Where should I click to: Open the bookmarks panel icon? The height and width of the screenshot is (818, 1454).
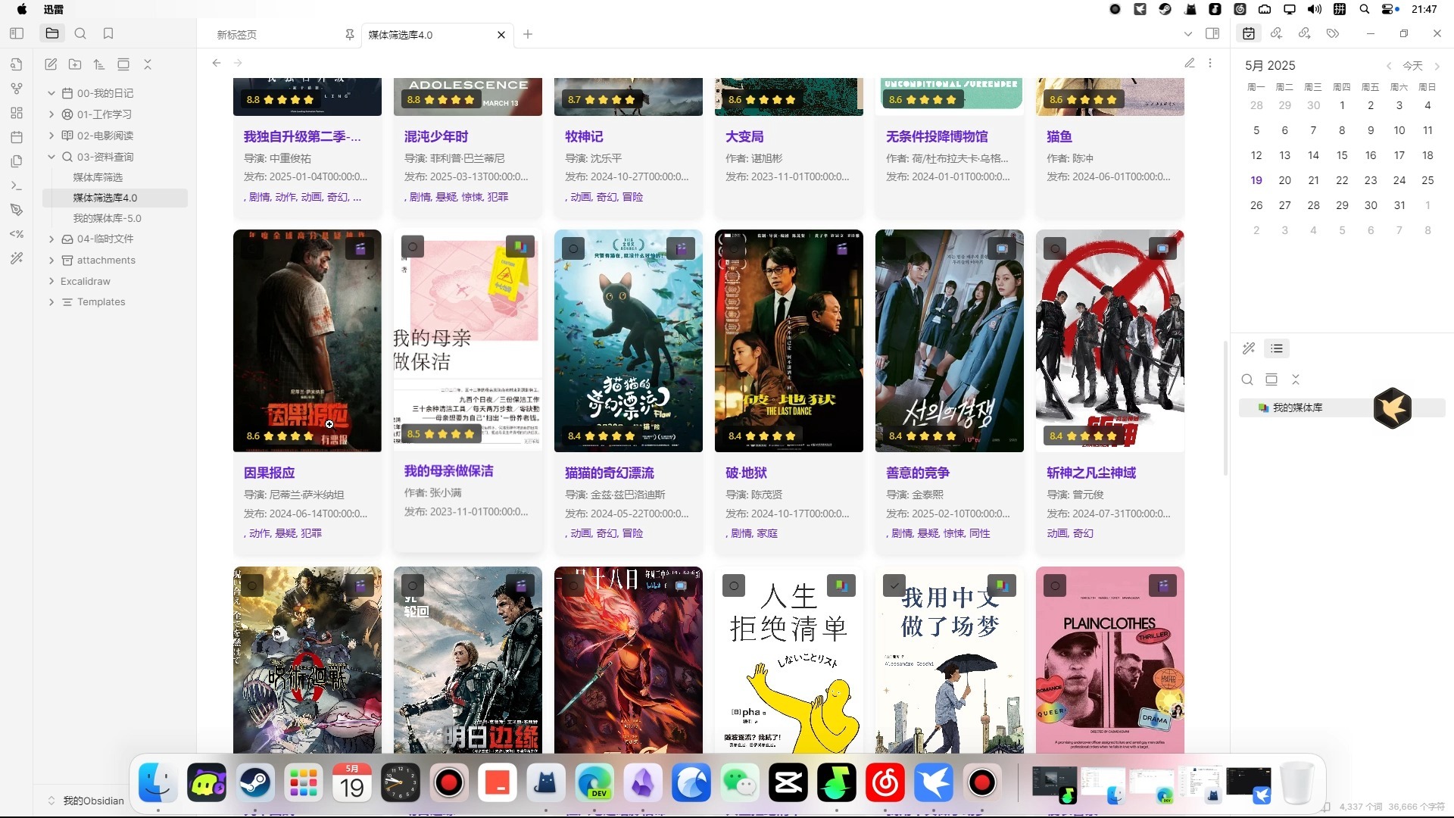point(108,33)
